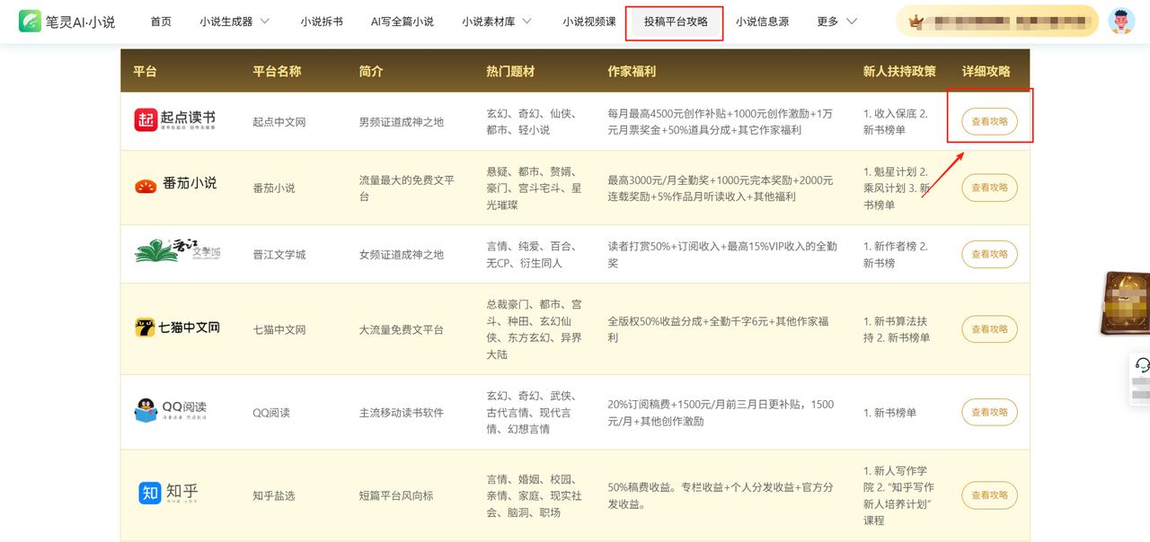The width and height of the screenshot is (1150, 542).
Task: View the guide for 晋江文学城
Action: (989, 254)
